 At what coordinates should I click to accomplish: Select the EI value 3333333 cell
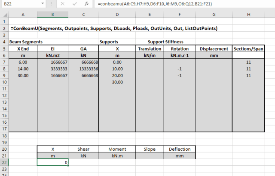pos(53,69)
